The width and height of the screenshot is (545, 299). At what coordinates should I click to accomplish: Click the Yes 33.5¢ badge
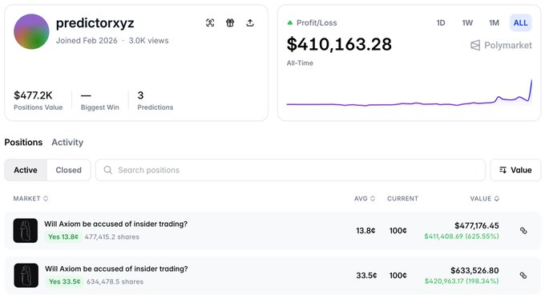point(64,281)
